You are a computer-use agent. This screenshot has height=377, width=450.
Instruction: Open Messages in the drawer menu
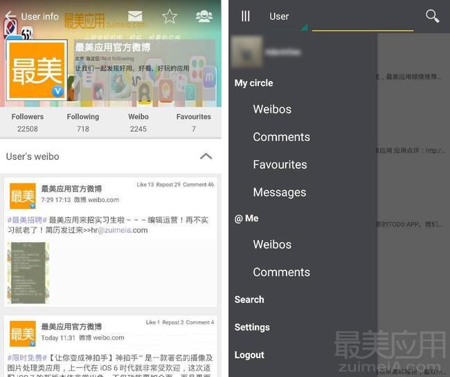point(280,192)
